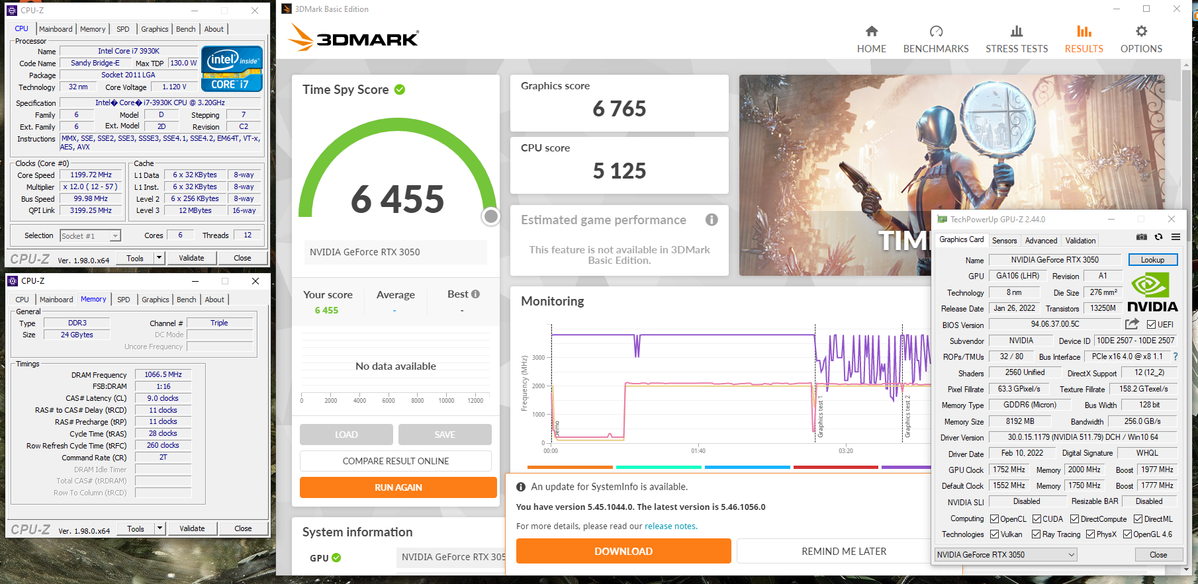Toggle the OpenCL checkbox
This screenshot has width=1198, height=584.
pos(995,519)
